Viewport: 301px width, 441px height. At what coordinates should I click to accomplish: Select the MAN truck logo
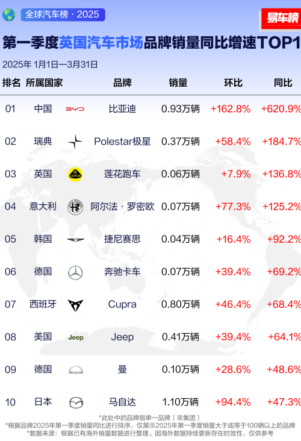tap(76, 370)
